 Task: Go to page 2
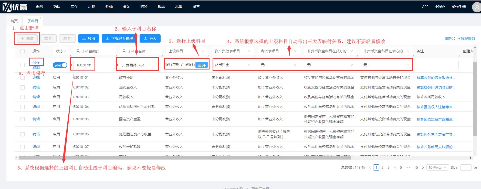(x=382, y=167)
